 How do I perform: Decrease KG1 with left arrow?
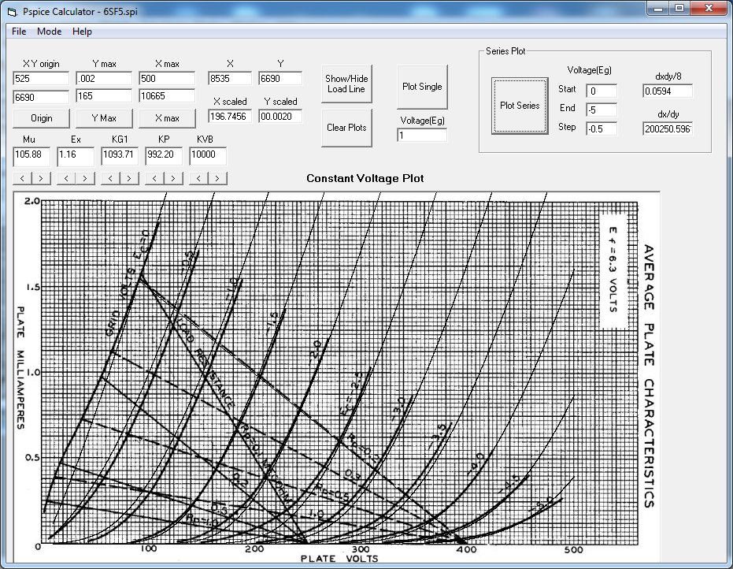(x=110, y=178)
